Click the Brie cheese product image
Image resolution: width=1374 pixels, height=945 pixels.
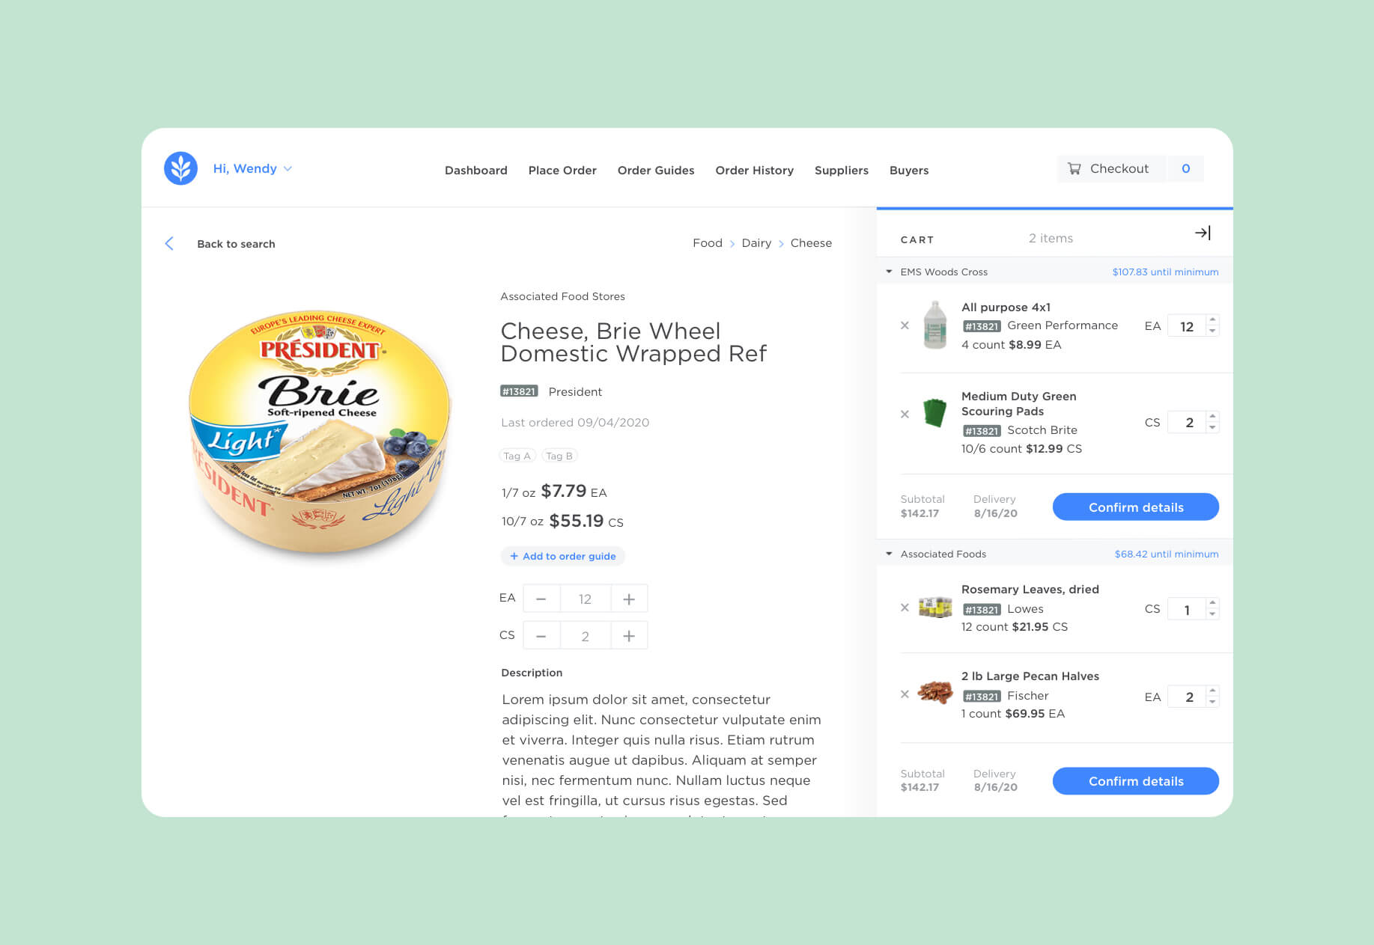tap(320, 432)
